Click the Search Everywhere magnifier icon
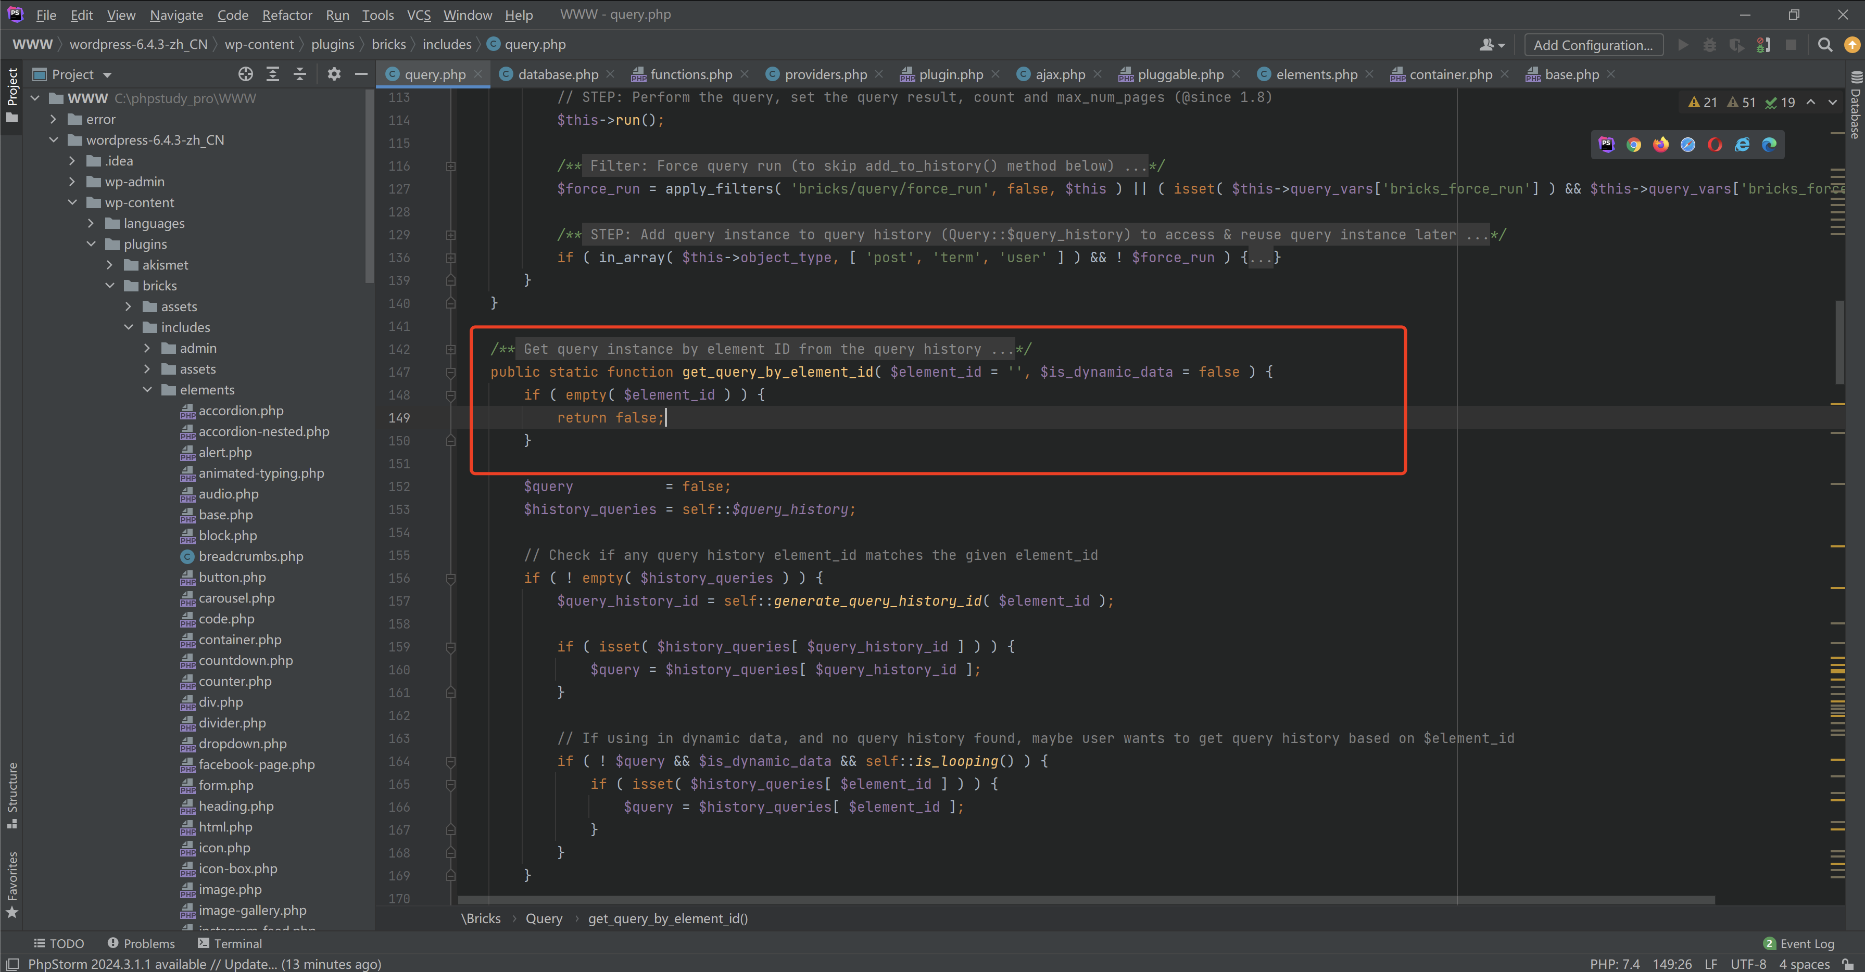The width and height of the screenshot is (1865, 972). click(x=1824, y=45)
